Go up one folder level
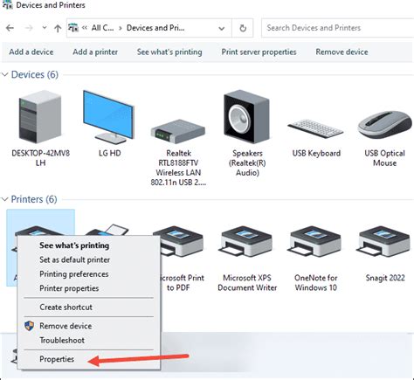The height and width of the screenshot is (380, 414). pyautogui.click(x=58, y=28)
